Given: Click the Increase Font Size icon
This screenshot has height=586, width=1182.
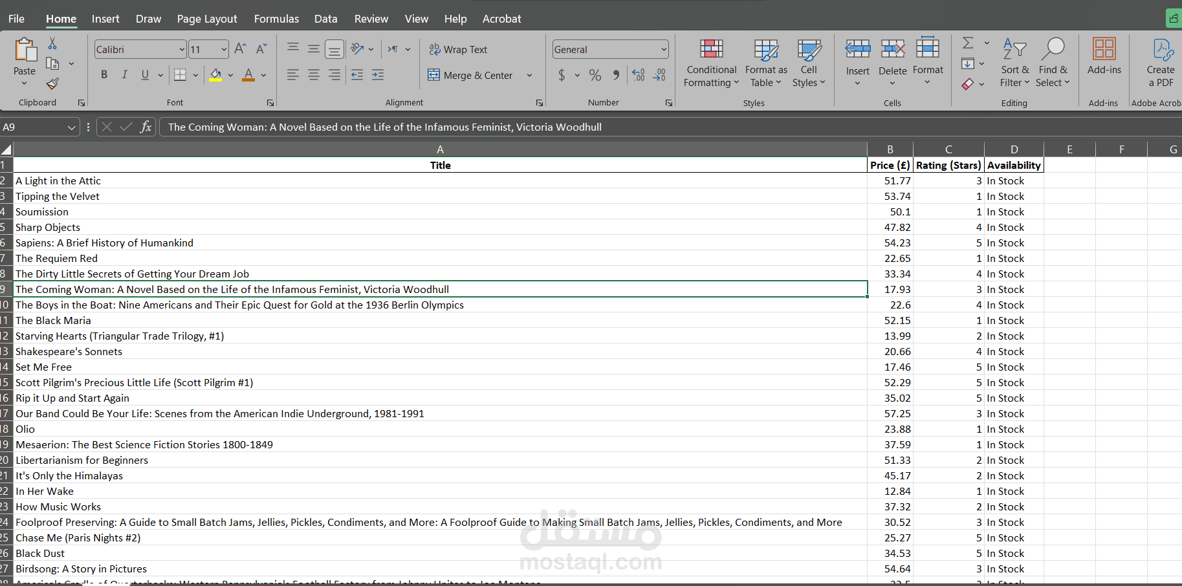Looking at the screenshot, I should tap(239, 48).
